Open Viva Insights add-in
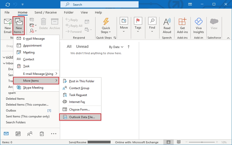 pos(198,26)
